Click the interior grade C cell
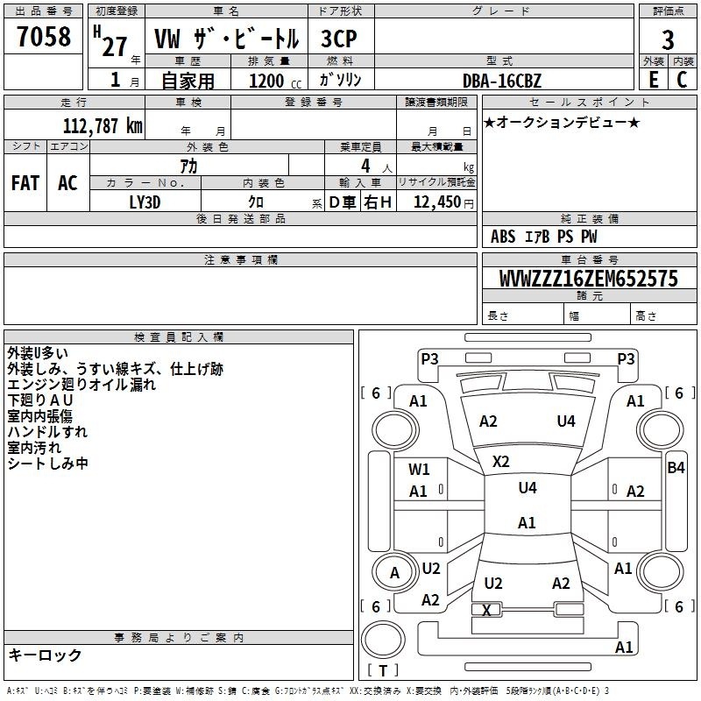701x701 pixels. [x=682, y=79]
